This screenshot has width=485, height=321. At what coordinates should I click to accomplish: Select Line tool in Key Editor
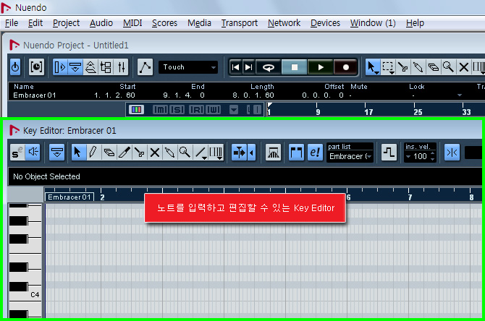pos(201,153)
